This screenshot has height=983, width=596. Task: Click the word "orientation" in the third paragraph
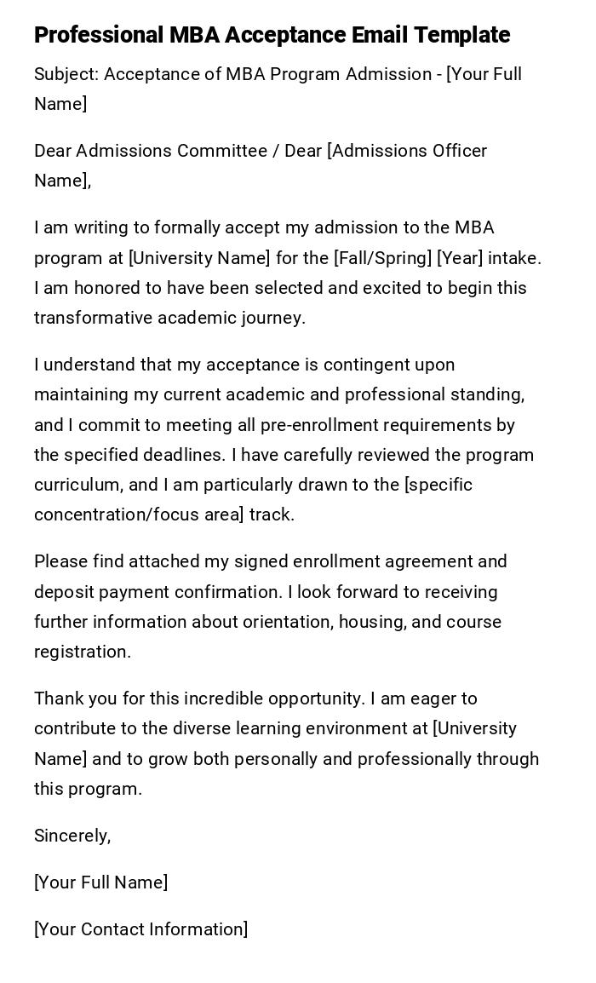tap(286, 622)
